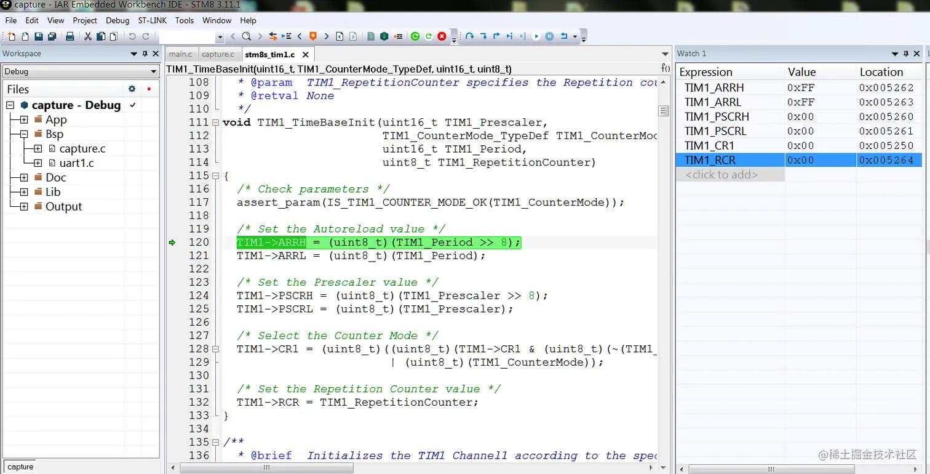Expand the Doc folder node

point(23,177)
